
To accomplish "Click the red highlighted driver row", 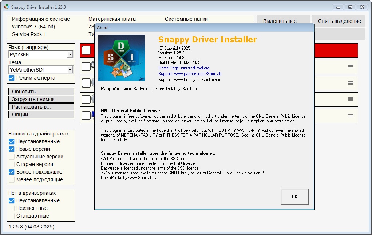I will pyautogui.click(x=336, y=50).
